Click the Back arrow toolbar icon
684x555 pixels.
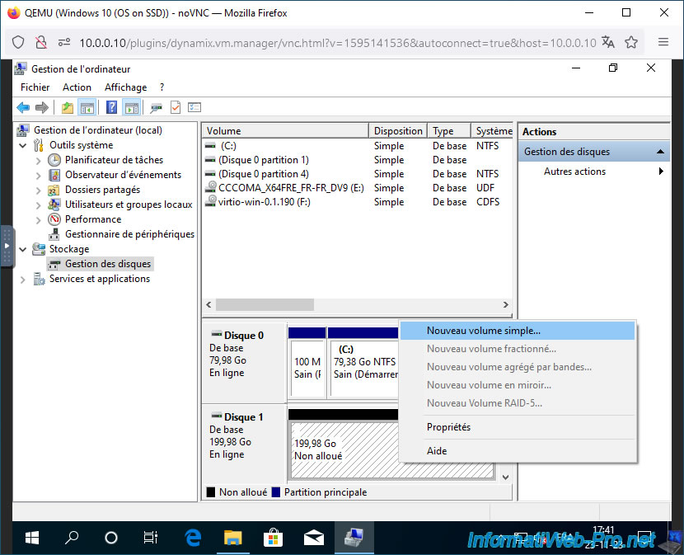pyautogui.click(x=23, y=107)
